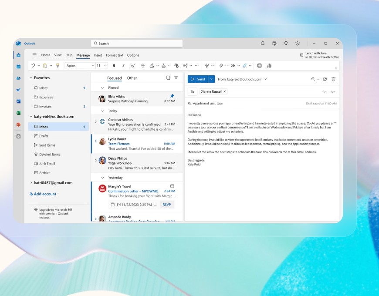Image resolution: width=379 pixels, height=296 pixels.
Task: Expand the Contoso Airlines conversation
Action: click(x=96, y=121)
